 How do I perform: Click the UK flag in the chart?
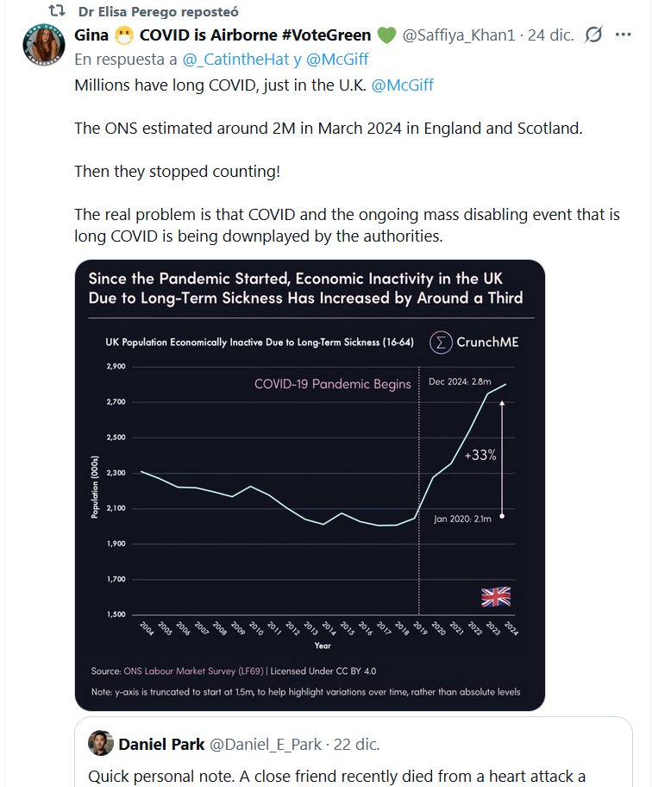point(495,596)
